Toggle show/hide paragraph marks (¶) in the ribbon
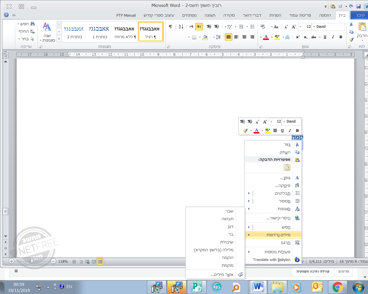 pyautogui.click(x=170, y=27)
